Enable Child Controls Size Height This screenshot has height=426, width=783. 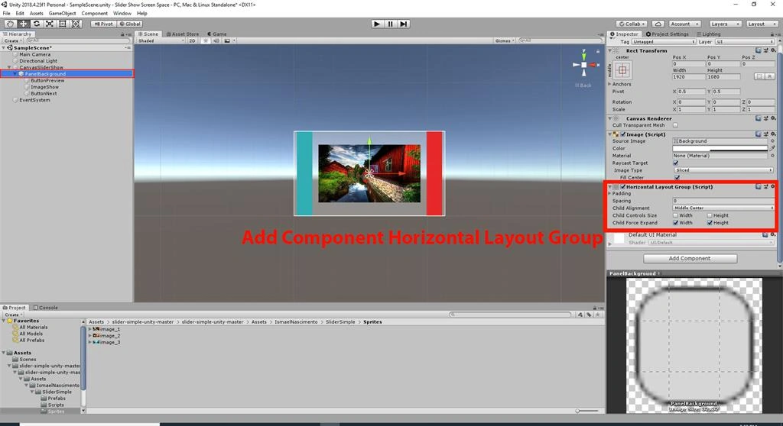[x=710, y=215]
